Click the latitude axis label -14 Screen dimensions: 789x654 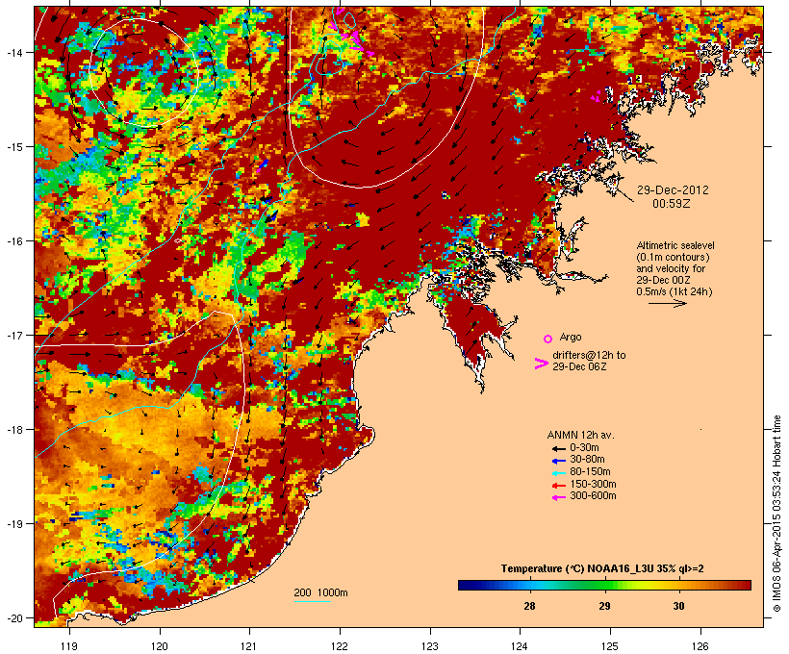(13, 52)
